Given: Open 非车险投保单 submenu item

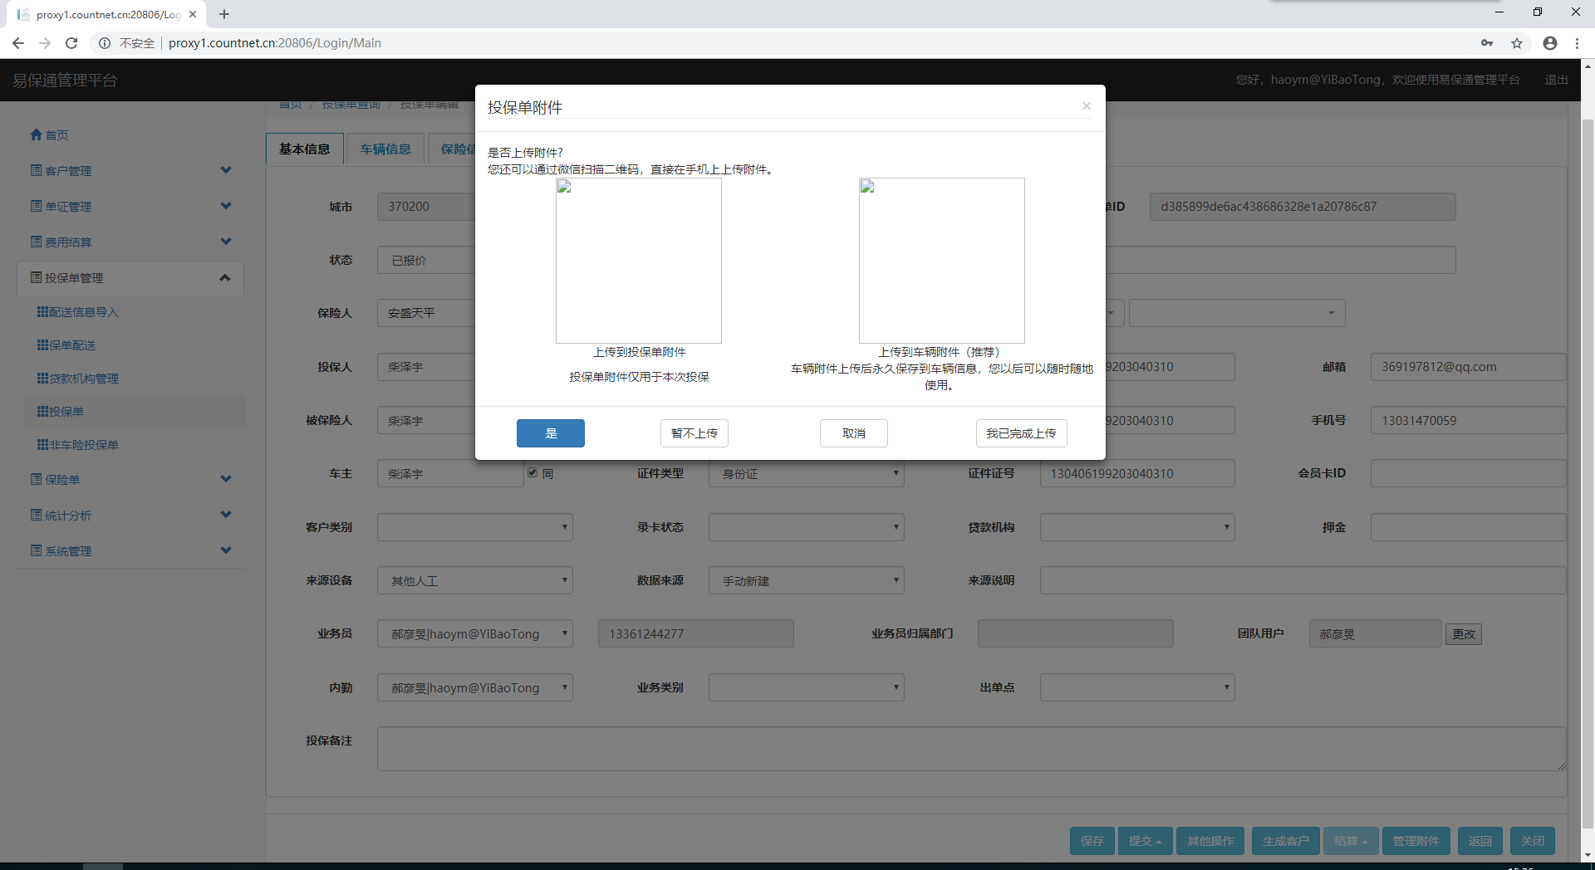Looking at the screenshot, I should 78,445.
